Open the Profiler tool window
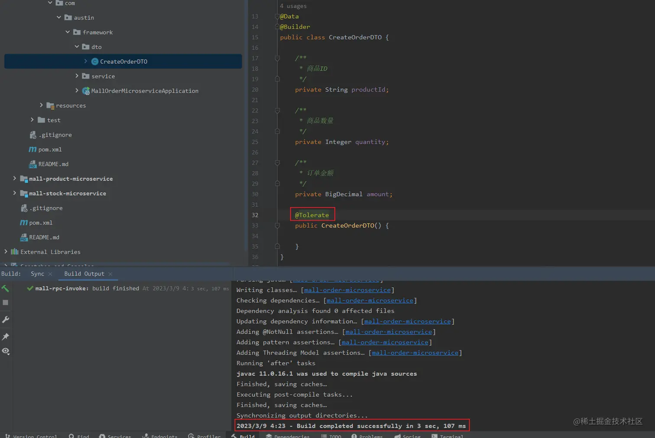655x438 pixels. pyautogui.click(x=204, y=435)
